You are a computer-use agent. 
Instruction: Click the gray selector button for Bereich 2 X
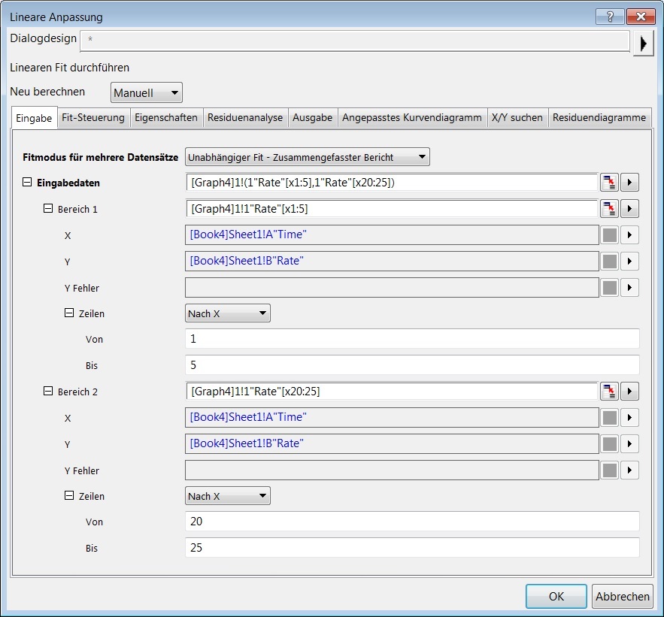click(609, 418)
